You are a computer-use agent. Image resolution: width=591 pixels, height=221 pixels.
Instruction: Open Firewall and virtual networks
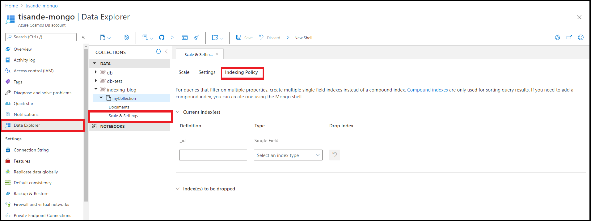(x=42, y=204)
